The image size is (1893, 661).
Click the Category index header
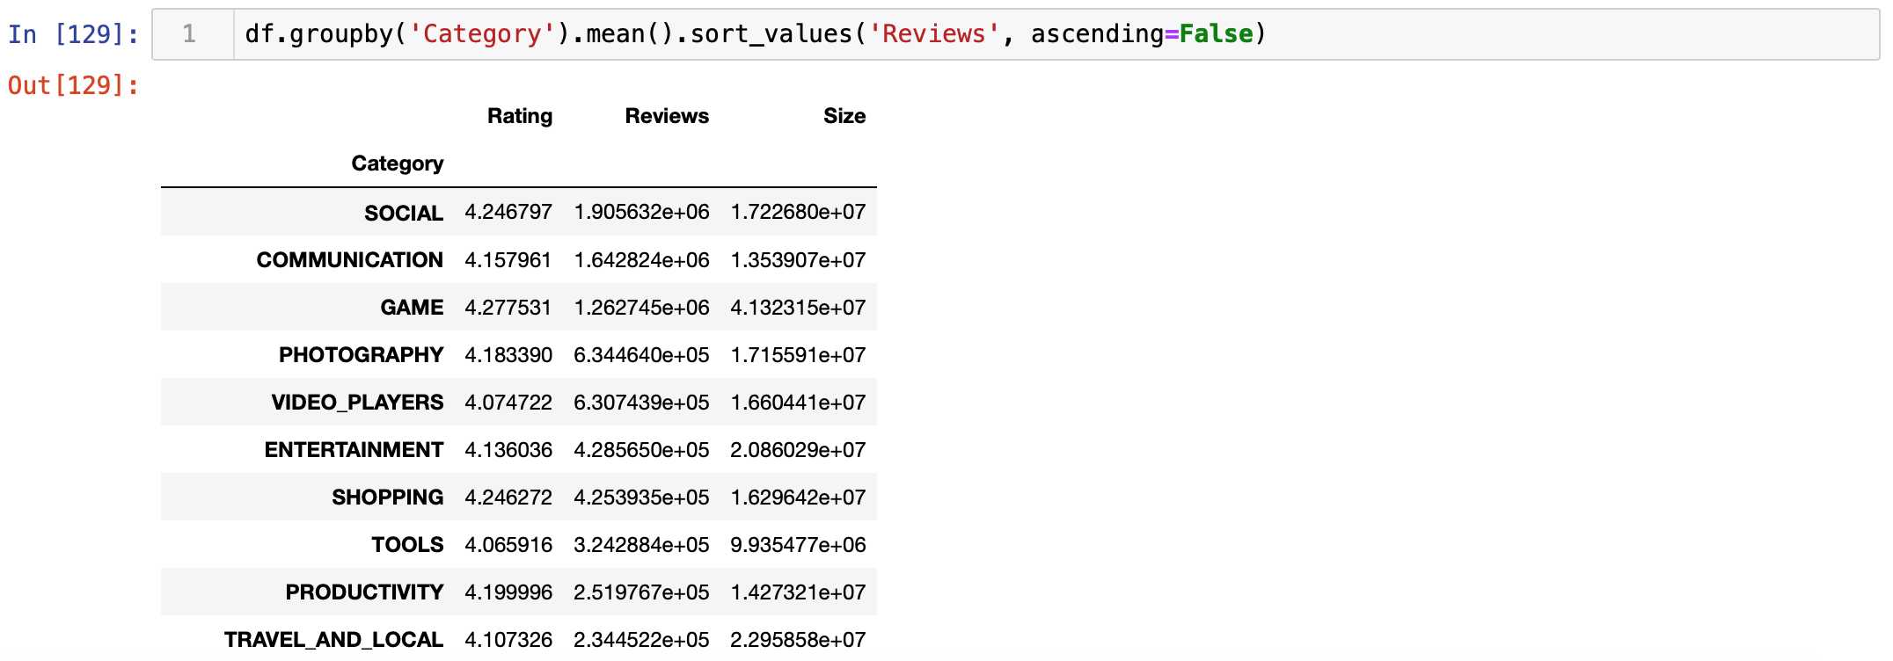(x=398, y=163)
